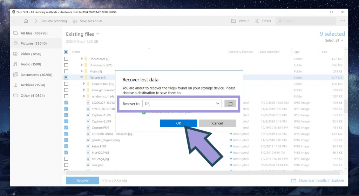The image size is (359, 196).
Task: Click the Other category icon in the sidebar
Action: click(x=15, y=95)
